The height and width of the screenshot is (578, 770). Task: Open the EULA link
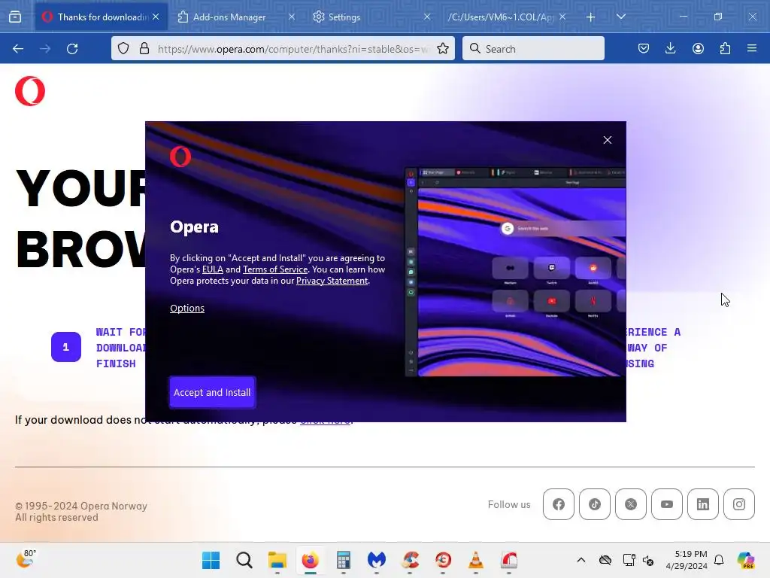tap(213, 269)
